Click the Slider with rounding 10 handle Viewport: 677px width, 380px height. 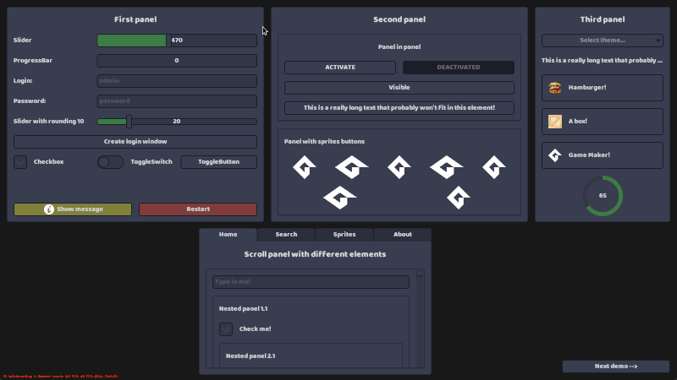pos(129,122)
